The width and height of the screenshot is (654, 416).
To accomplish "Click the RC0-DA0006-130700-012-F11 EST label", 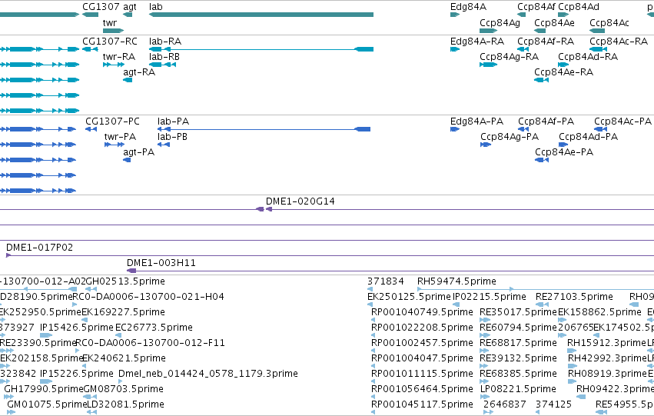I will (x=150, y=343).
